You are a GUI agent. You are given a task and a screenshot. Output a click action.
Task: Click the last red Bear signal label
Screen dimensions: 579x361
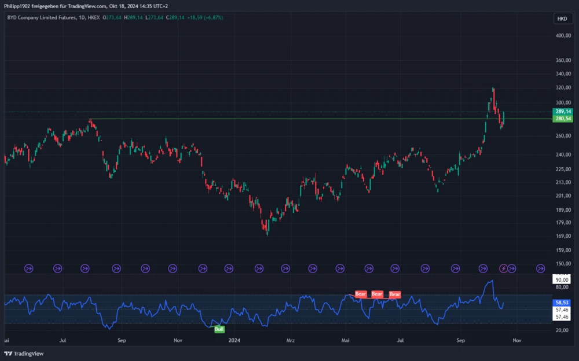click(x=395, y=294)
